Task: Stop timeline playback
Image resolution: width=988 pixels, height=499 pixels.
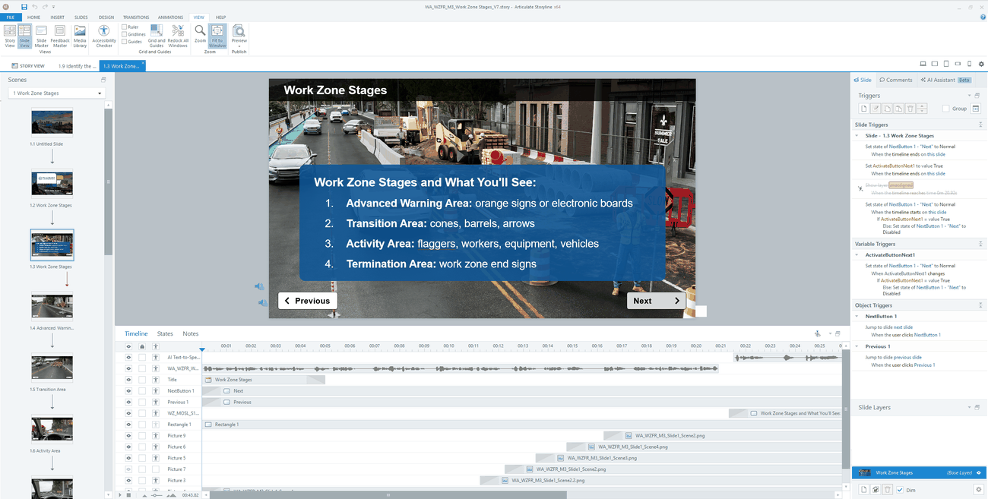Action: (x=128, y=494)
